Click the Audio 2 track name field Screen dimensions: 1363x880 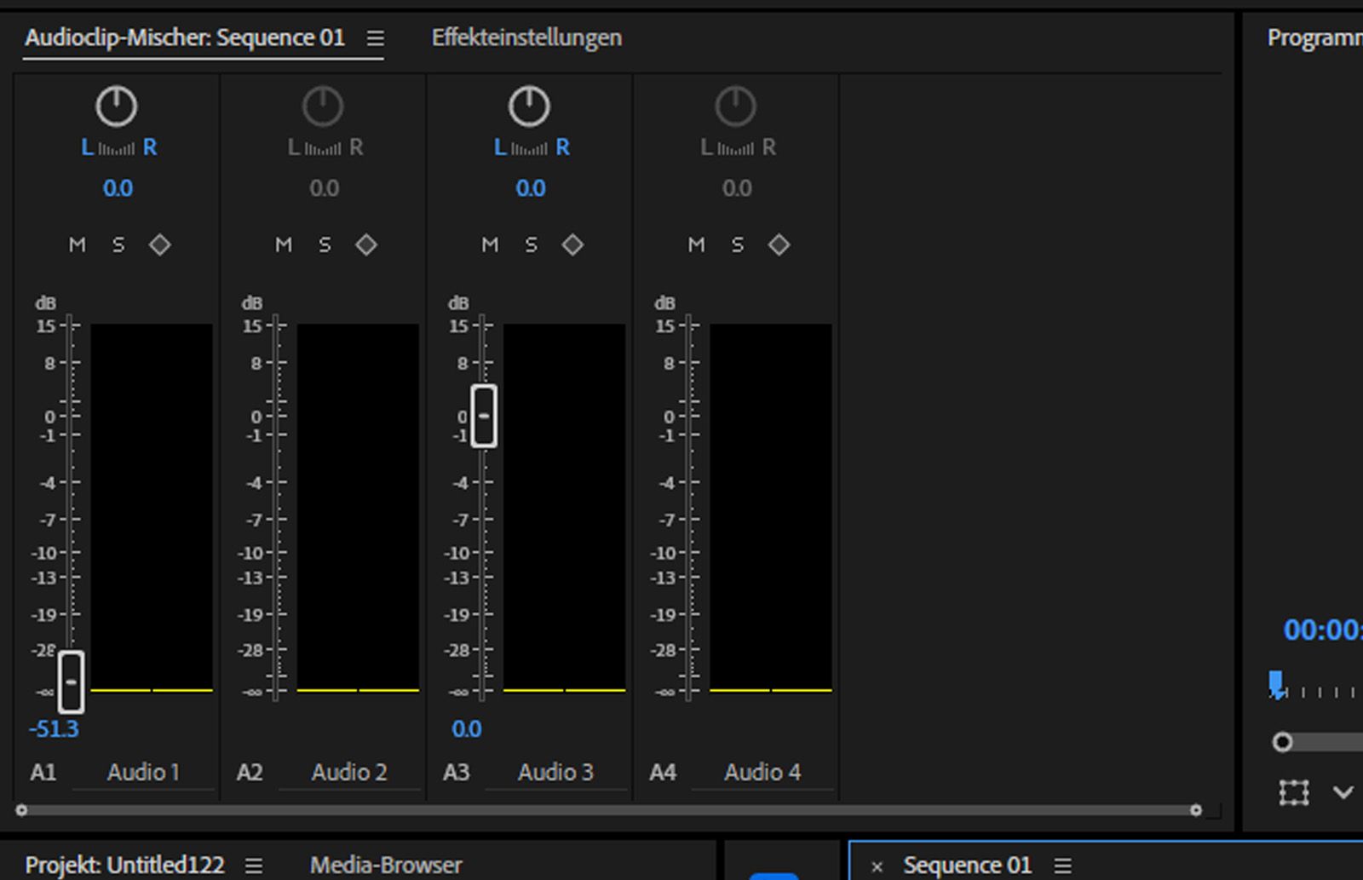tap(349, 773)
